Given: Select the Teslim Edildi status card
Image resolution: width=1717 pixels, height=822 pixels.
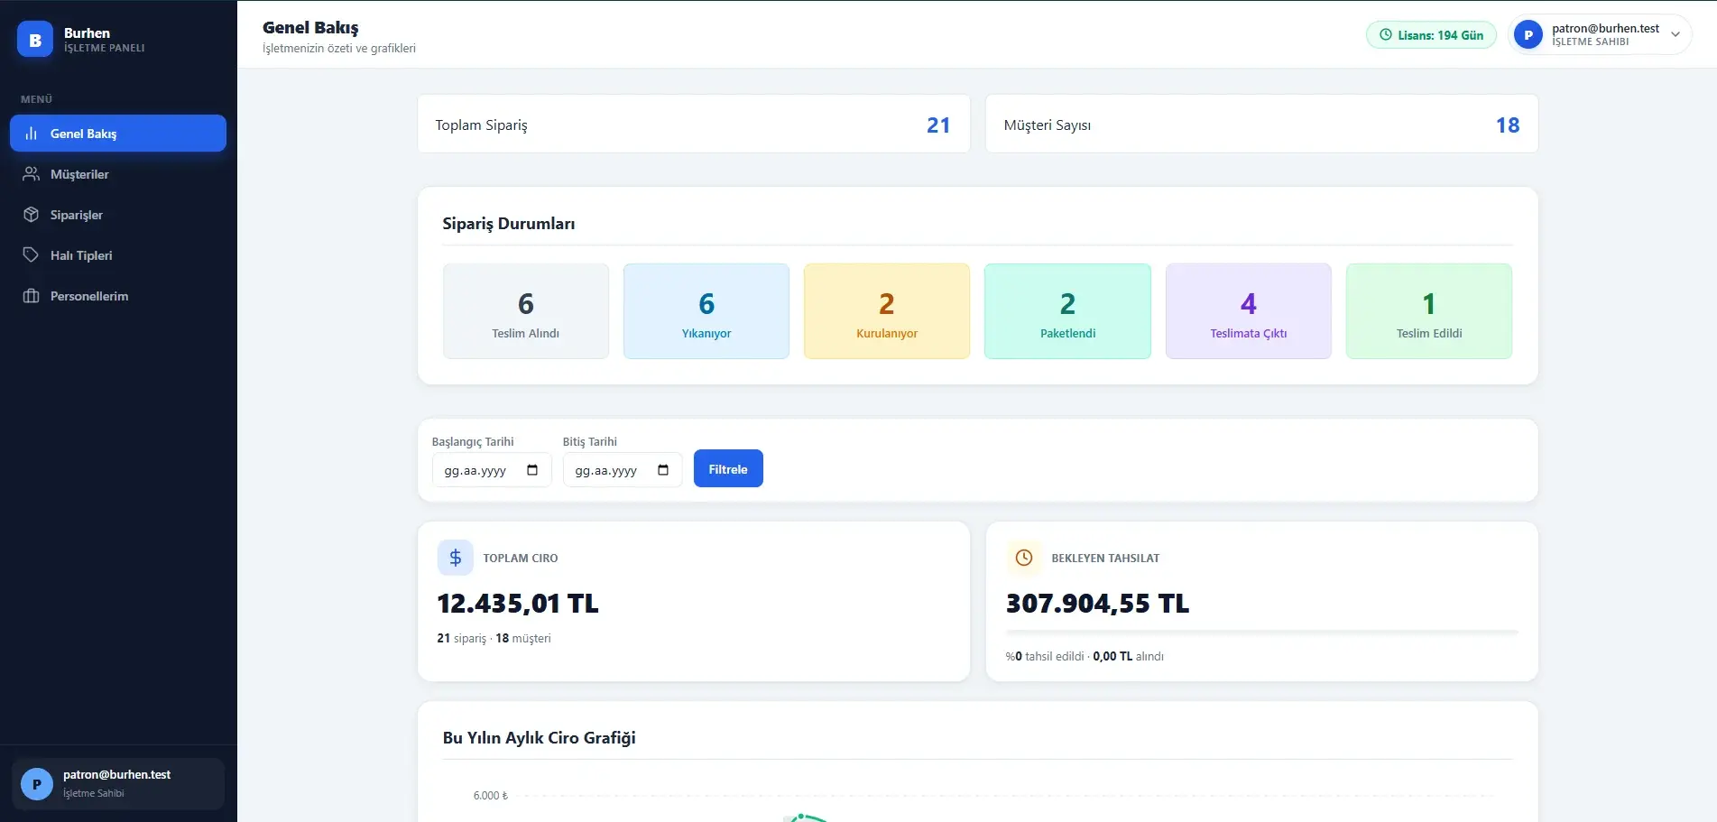Looking at the screenshot, I should click(1429, 311).
